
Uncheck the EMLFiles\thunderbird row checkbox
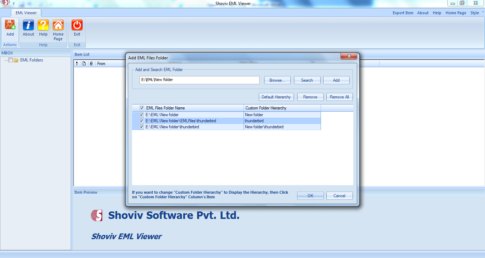click(142, 121)
